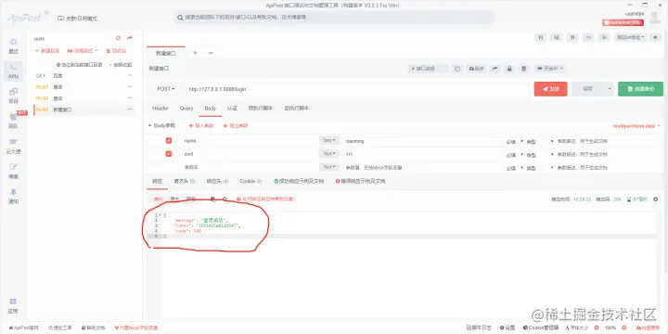Open the Project section in left sidebar

coord(13,96)
